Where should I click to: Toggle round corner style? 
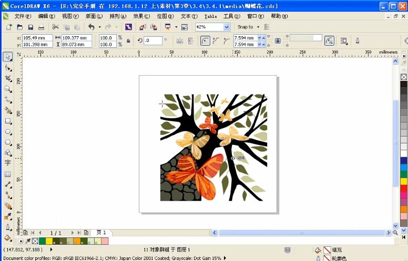click(205, 41)
